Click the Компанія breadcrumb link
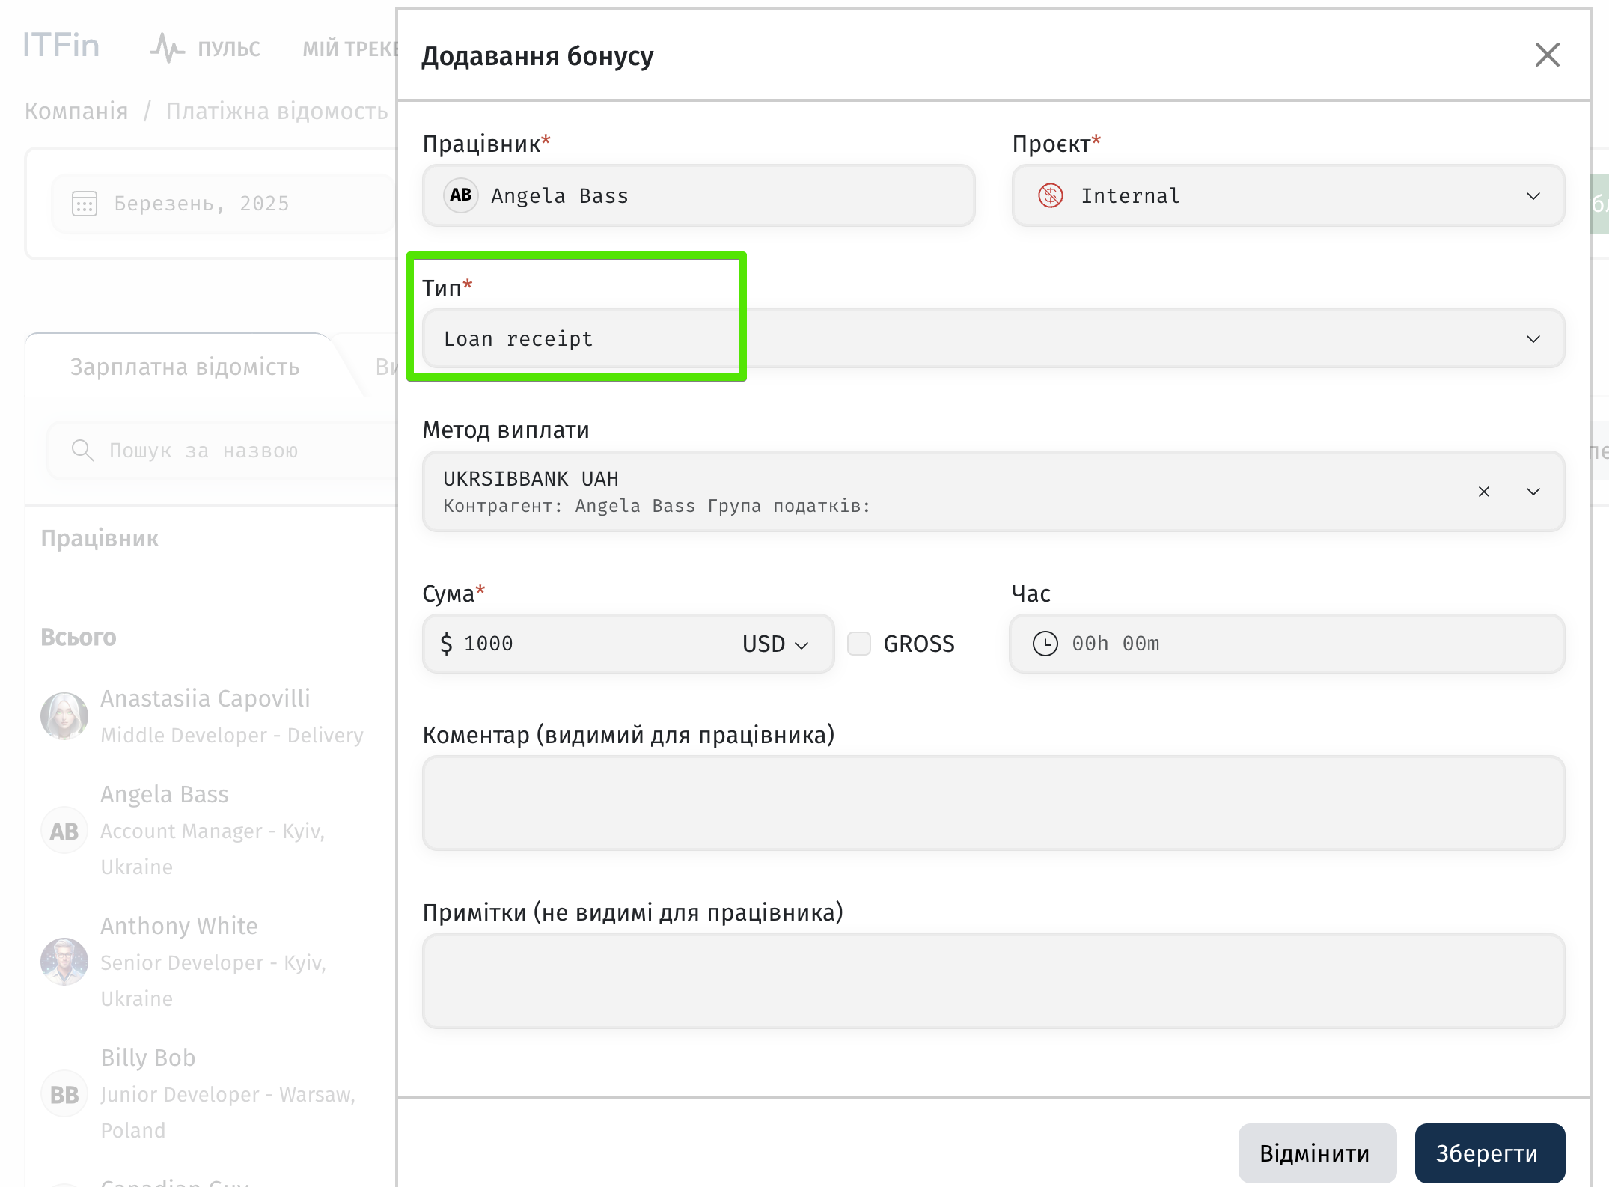1609x1187 pixels. coord(76,111)
